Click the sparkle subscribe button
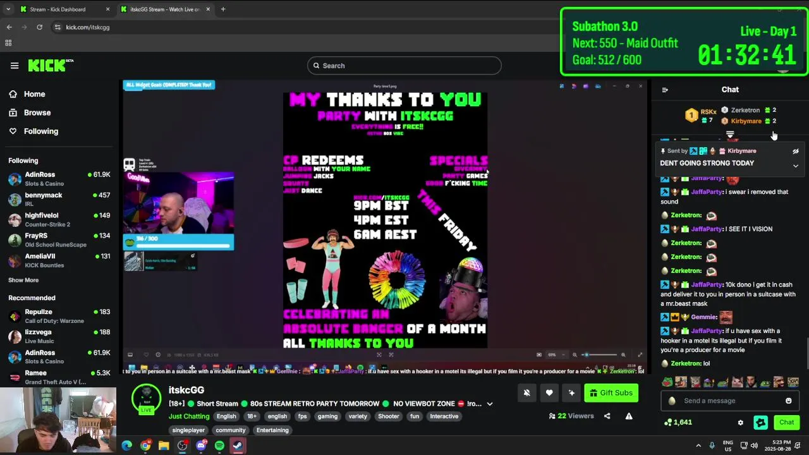This screenshot has width=809, height=455. [x=571, y=393]
